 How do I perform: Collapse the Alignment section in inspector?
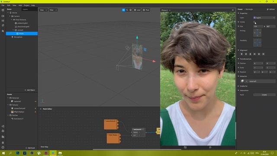(238, 50)
